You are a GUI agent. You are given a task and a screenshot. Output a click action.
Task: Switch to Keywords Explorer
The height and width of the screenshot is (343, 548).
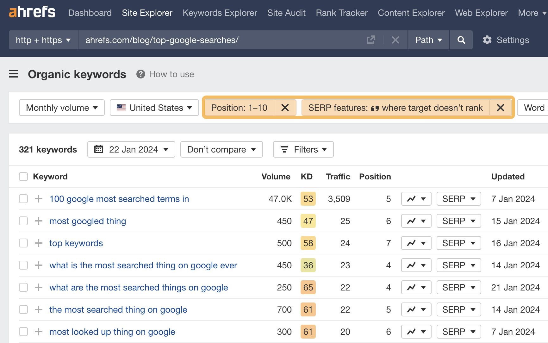220,13
